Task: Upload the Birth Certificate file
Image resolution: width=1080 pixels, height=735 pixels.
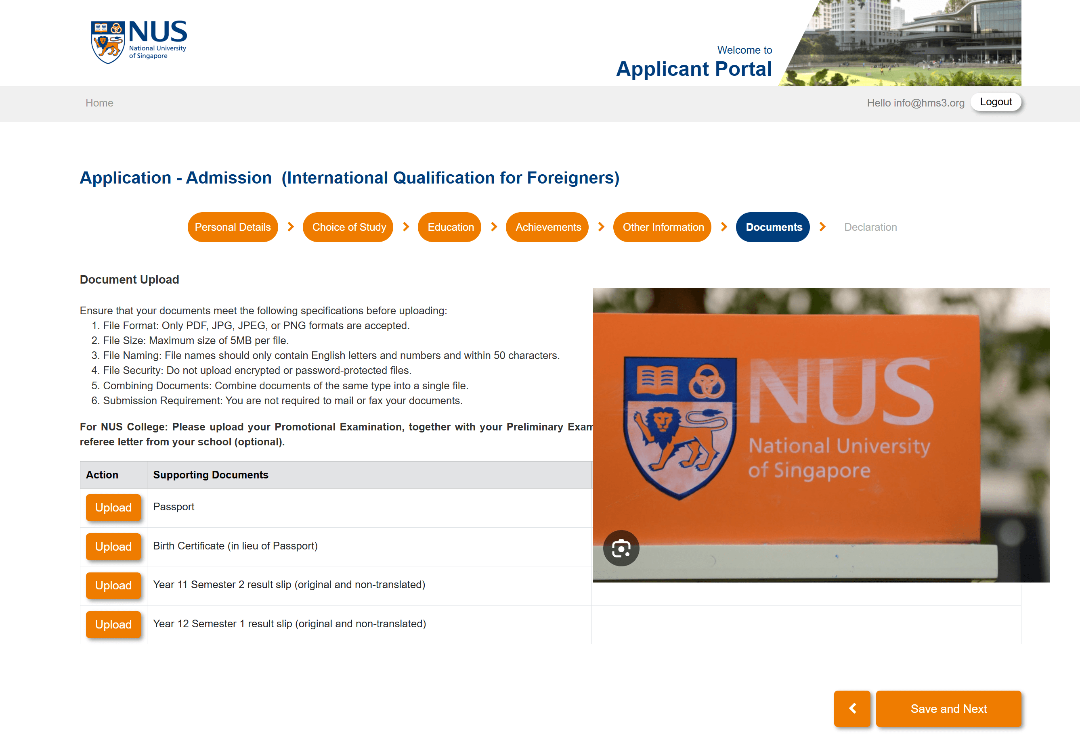Action: point(113,547)
